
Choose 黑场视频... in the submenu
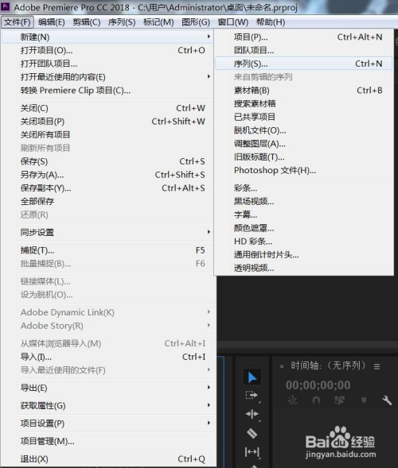[x=303, y=201]
